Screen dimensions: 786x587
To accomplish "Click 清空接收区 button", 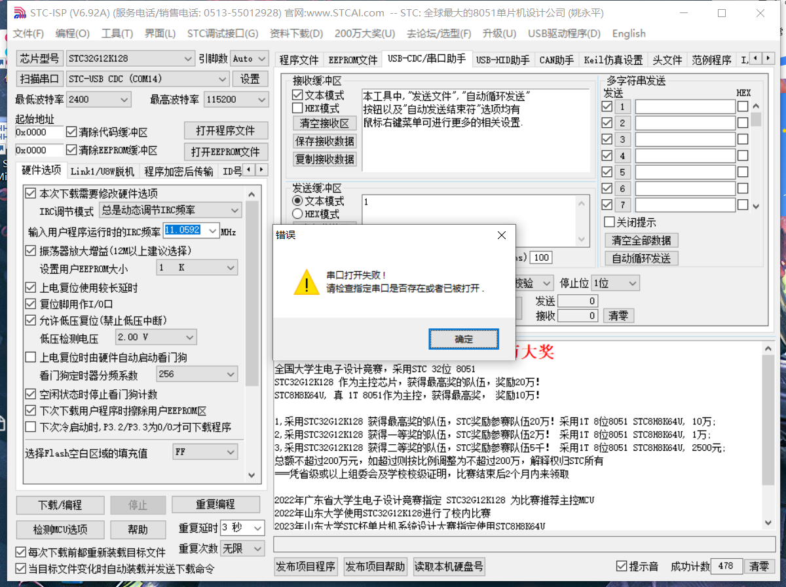I will point(324,123).
